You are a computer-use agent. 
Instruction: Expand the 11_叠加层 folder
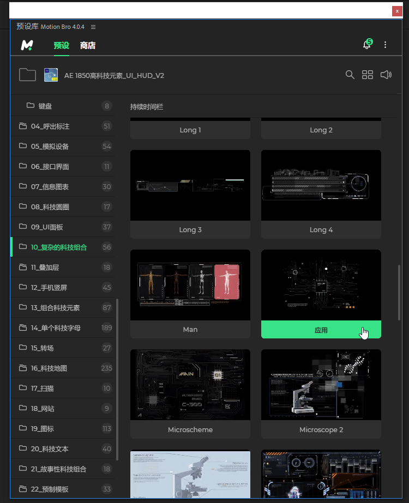point(63,267)
